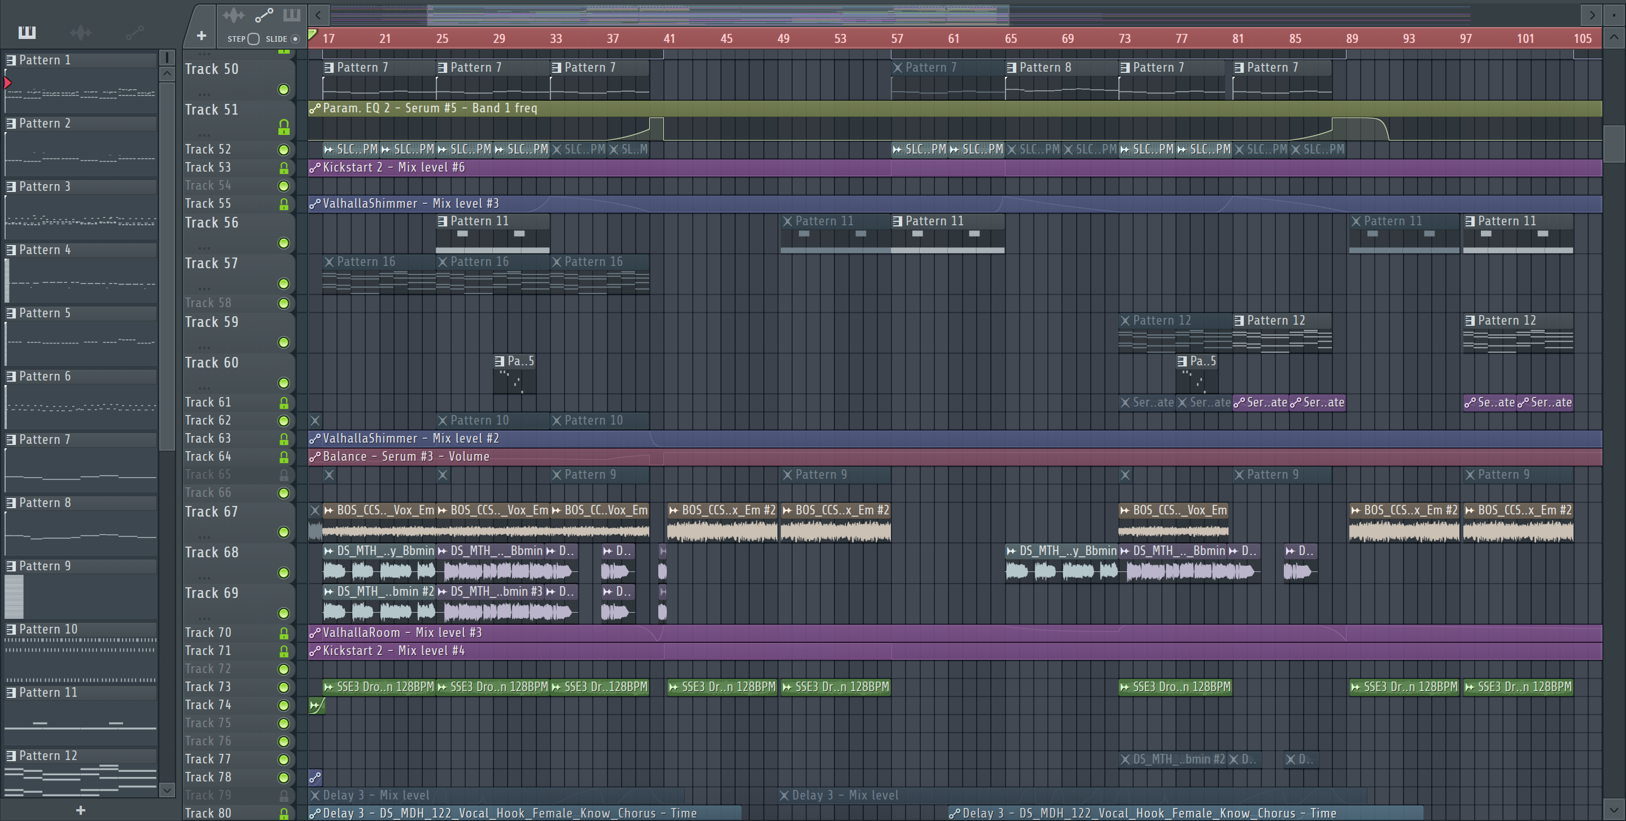The image size is (1626, 821).
Task: Jump to bar 57 on the timeline ruler
Action: (897, 38)
